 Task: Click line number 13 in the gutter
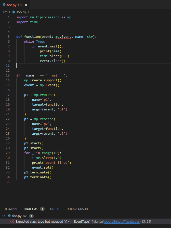click(x=8, y=75)
